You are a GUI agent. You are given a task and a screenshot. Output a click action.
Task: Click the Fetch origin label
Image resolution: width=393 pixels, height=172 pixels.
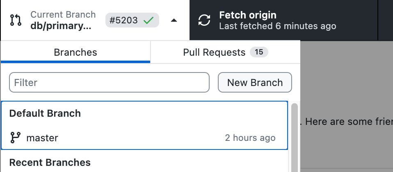tap(248, 15)
